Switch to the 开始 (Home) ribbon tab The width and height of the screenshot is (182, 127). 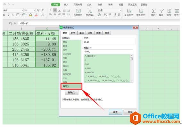tap(56, 4)
